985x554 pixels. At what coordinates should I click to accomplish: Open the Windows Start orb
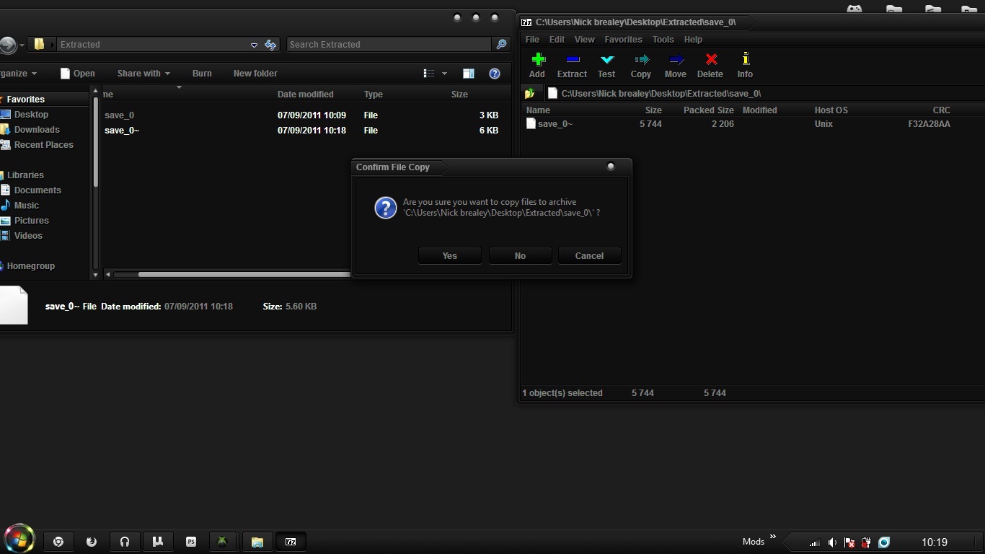click(19, 540)
